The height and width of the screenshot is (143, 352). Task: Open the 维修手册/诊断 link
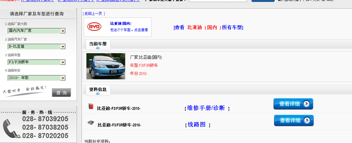pos(206,108)
